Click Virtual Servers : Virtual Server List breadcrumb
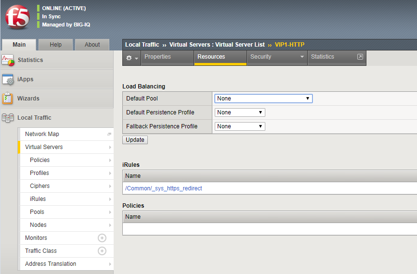The image size is (417, 274). pyautogui.click(x=217, y=45)
